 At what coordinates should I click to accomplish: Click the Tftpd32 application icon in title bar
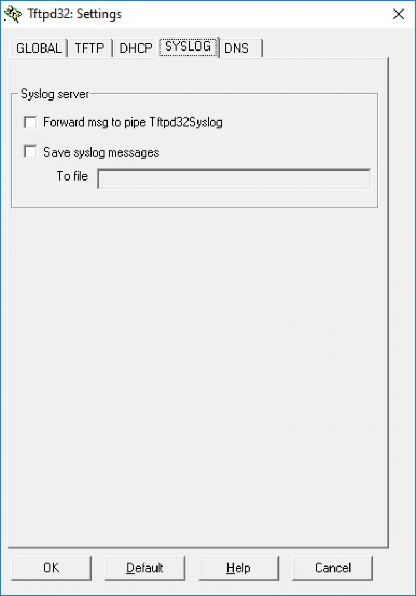(13, 14)
